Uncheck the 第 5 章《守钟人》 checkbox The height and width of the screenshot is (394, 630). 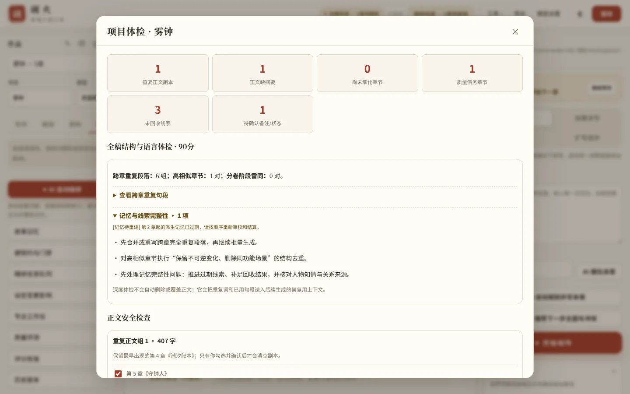[118, 373]
